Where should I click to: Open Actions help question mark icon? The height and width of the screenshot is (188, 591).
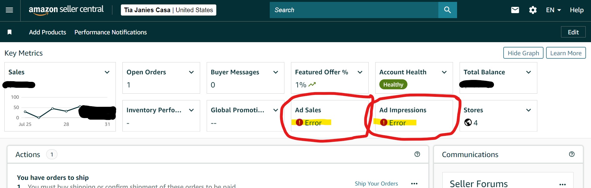click(x=417, y=154)
